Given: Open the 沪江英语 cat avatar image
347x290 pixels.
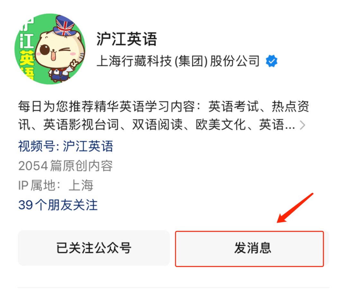Looking at the screenshot, I should (50, 49).
